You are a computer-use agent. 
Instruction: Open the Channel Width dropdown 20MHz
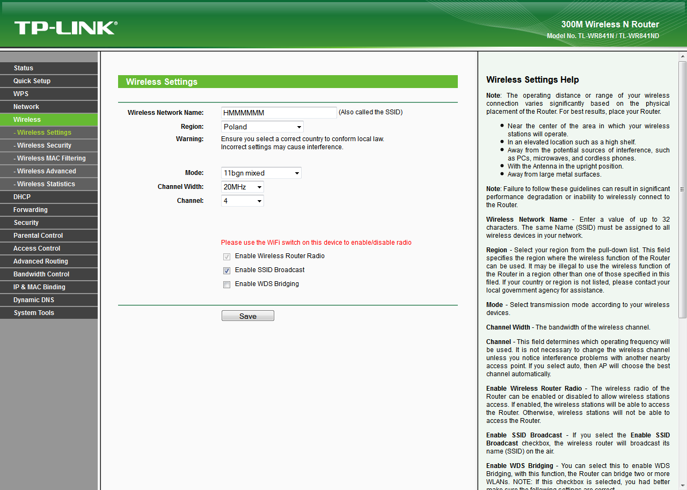243,187
